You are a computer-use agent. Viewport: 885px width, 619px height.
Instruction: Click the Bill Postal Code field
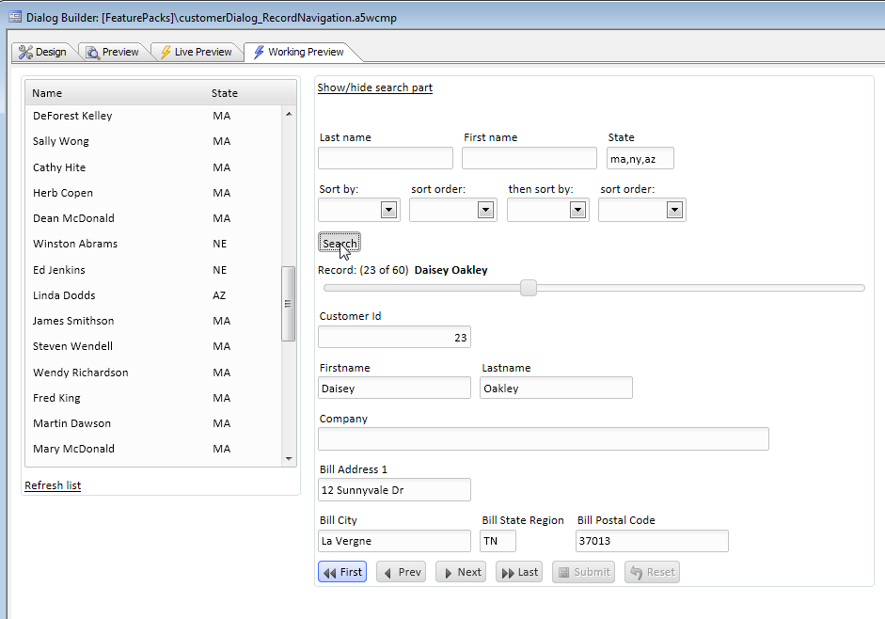(x=652, y=541)
